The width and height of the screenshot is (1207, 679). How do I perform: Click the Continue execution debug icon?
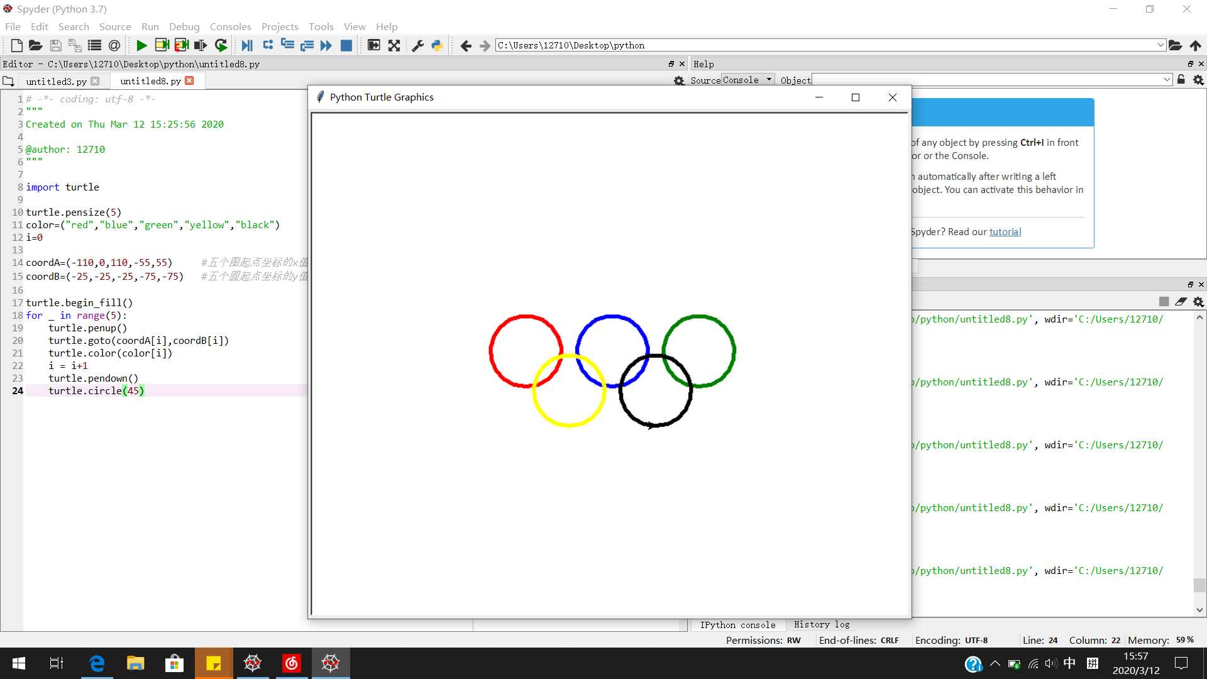[x=327, y=46]
